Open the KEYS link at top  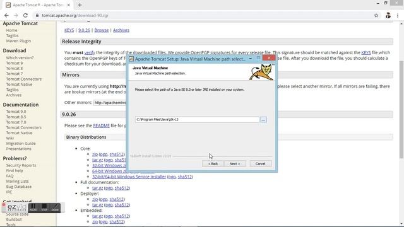point(69,30)
